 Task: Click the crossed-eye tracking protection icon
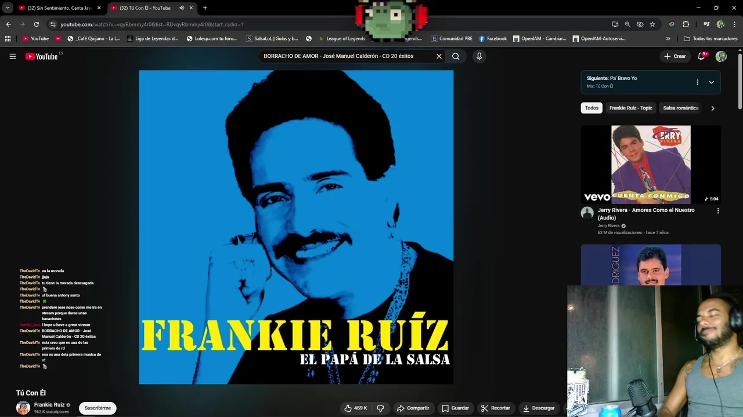pyautogui.click(x=640, y=24)
